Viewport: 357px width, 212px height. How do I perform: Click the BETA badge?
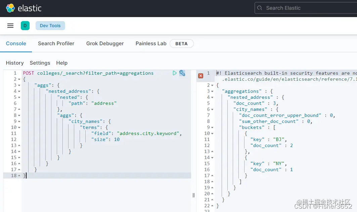[181, 44]
